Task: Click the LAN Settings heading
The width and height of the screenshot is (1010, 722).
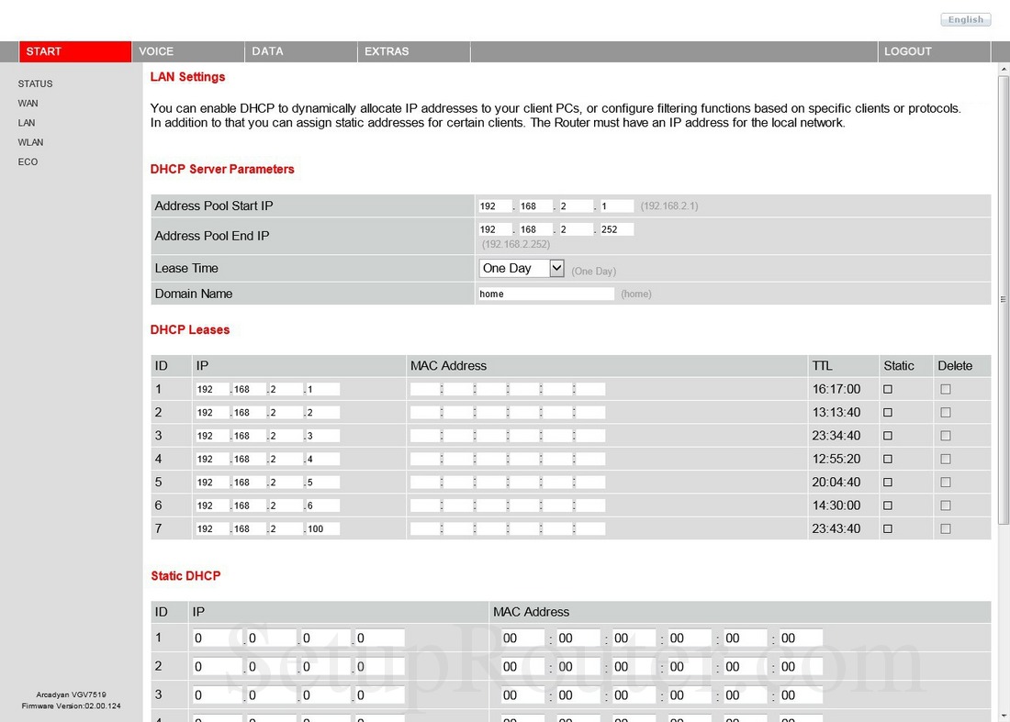Action: click(x=187, y=76)
